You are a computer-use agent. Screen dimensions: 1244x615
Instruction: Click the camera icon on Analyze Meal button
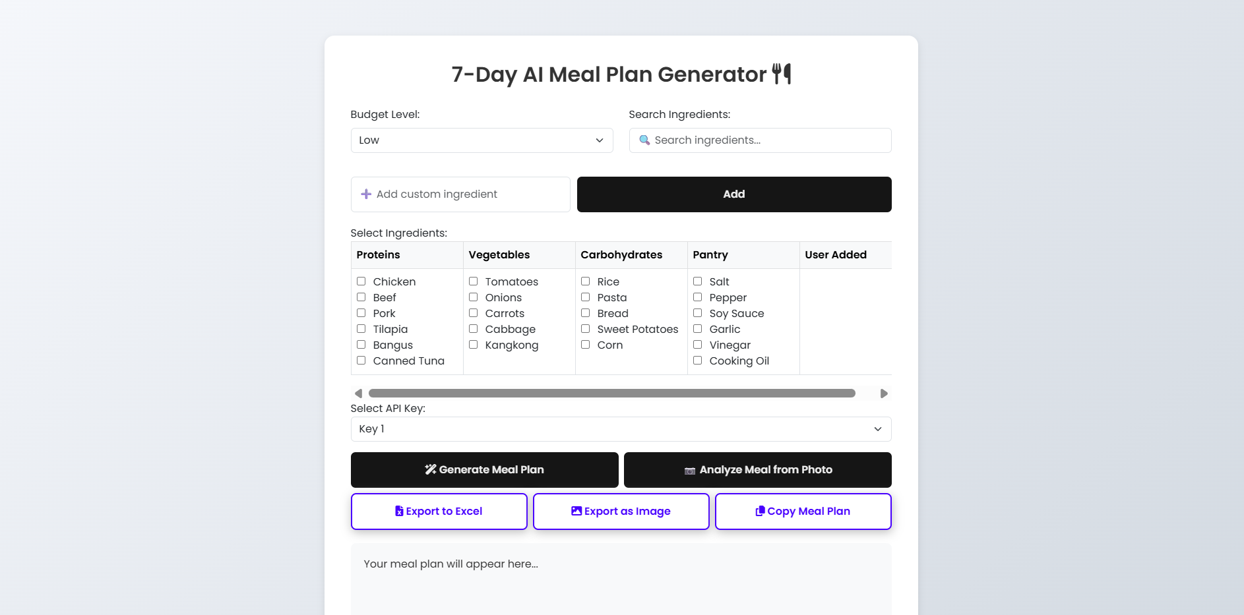(x=689, y=471)
